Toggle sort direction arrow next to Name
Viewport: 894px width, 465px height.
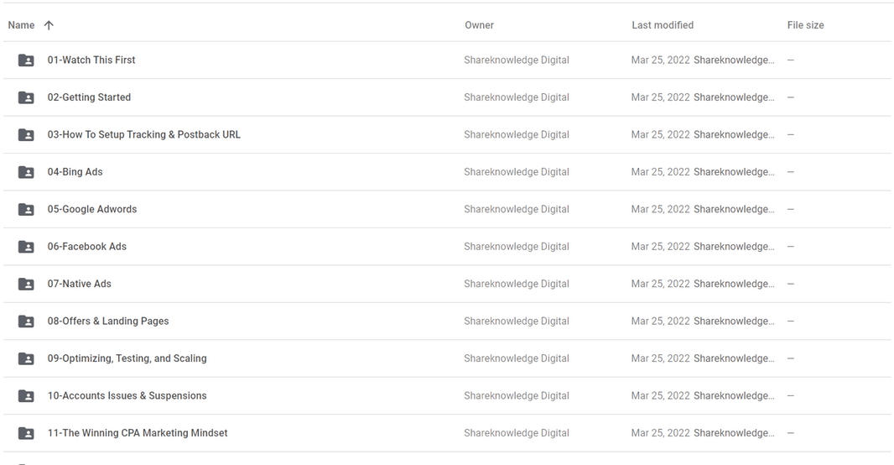click(49, 25)
